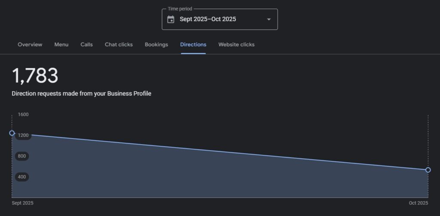The image size is (440, 216).
Task: Click the Oct 2025 data point on the chart
Action: pyautogui.click(x=428, y=170)
